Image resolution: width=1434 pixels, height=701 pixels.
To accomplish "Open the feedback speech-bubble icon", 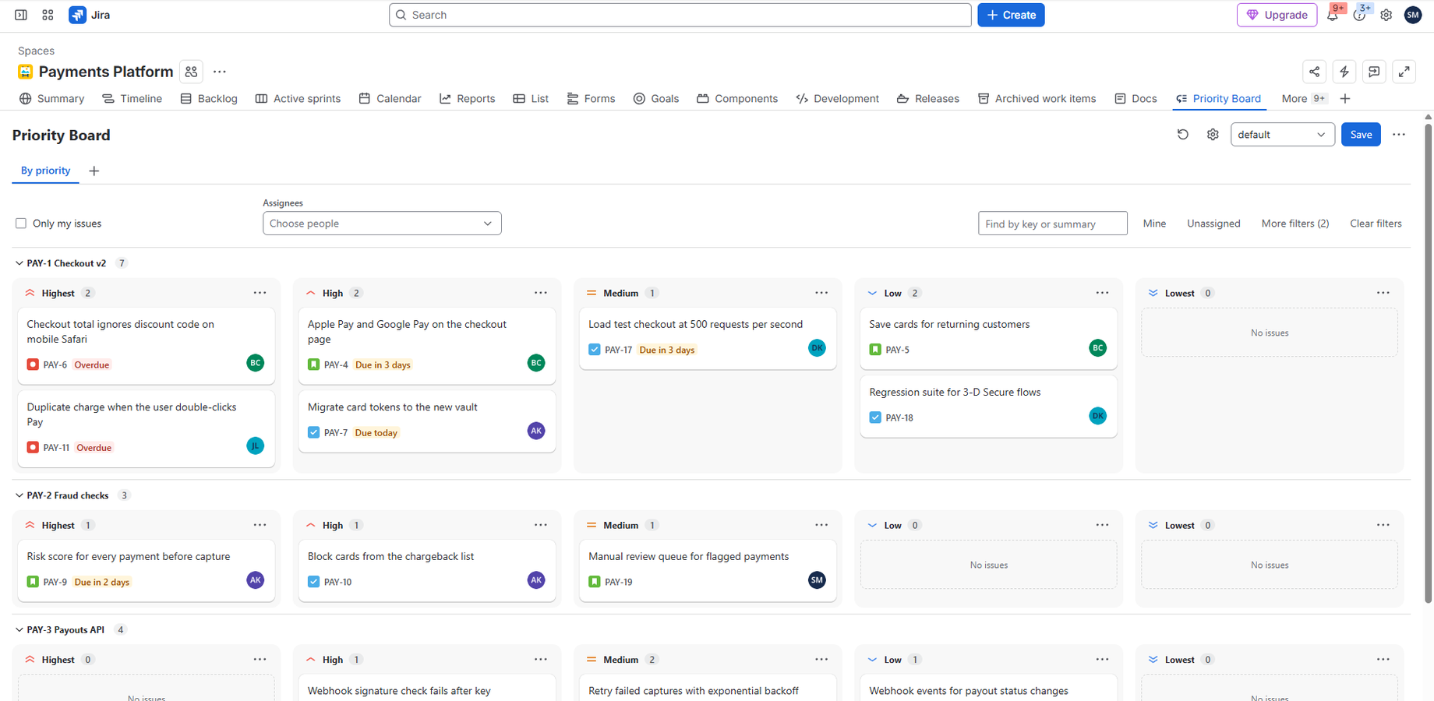I will pyautogui.click(x=1374, y=72).
